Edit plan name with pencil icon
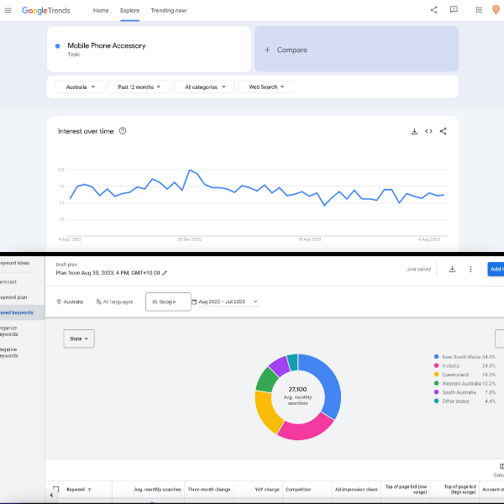 [x=165, y=273]
